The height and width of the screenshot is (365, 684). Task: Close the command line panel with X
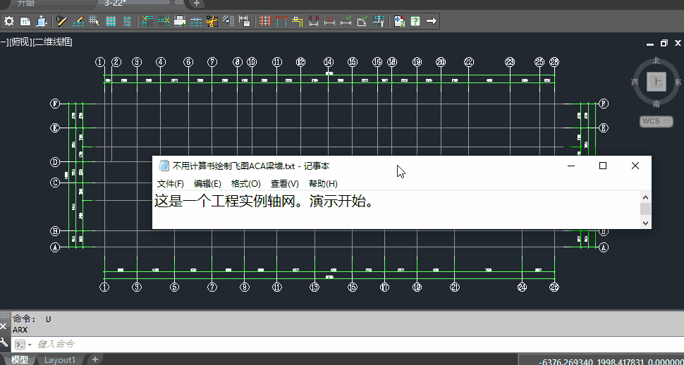[x=4, y=326]
